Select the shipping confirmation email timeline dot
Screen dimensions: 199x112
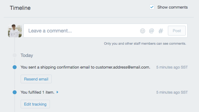pos(14,67)
